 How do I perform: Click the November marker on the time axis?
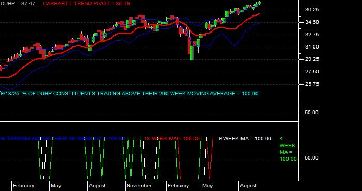139,186
